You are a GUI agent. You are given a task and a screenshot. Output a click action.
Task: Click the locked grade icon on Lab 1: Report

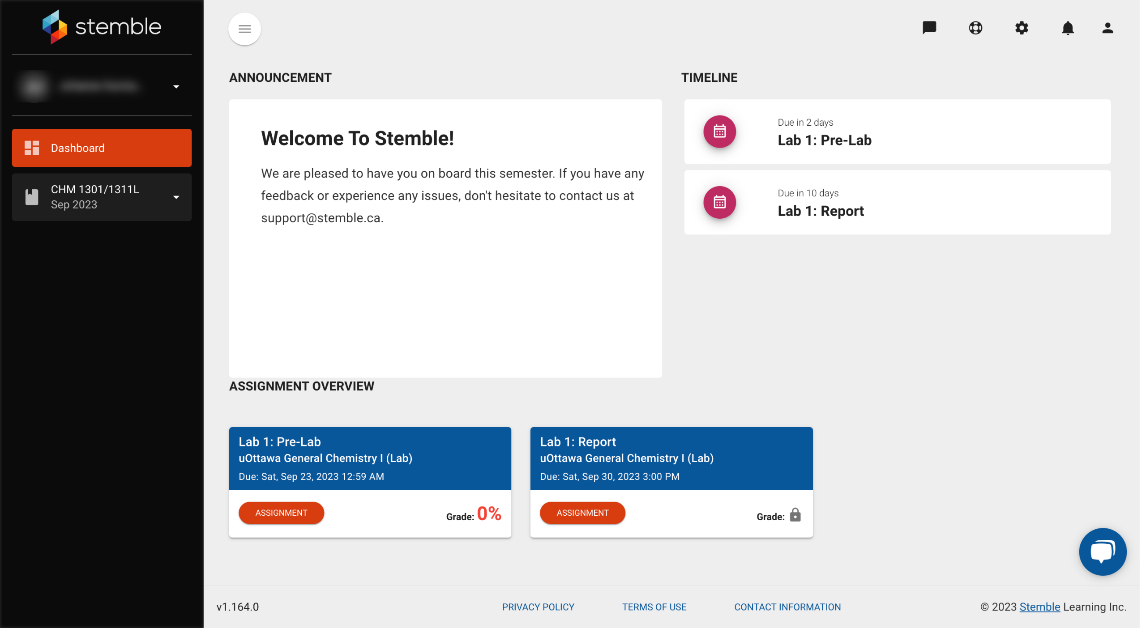[795, 515]
